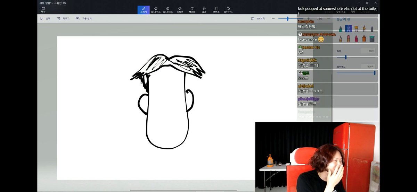Screen dimensions: 417x192
Task: Adjust the 불투명도 opacity slider
Action: click(x=375, y=73)
